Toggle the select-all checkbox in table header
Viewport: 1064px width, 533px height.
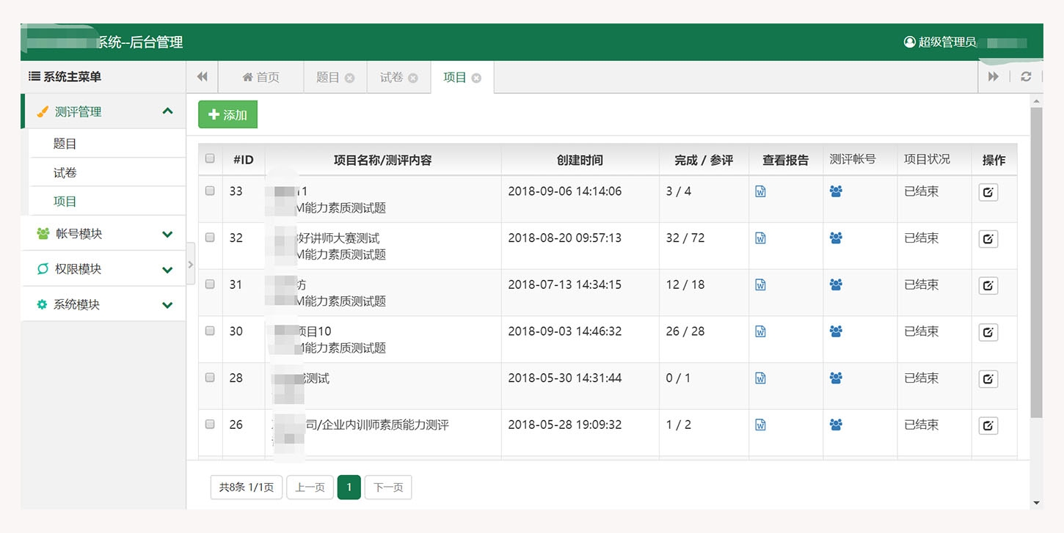[x=210, y=158]
